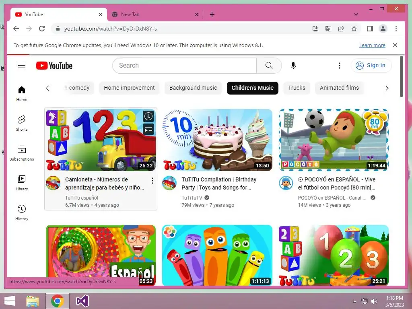Click the Sign in button

click(371, 66)
